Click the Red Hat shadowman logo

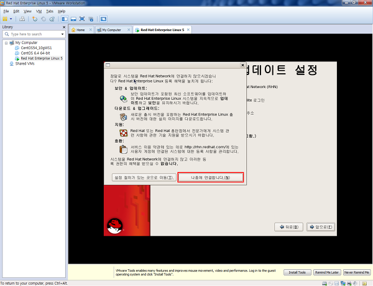click(x=114, y=226)
